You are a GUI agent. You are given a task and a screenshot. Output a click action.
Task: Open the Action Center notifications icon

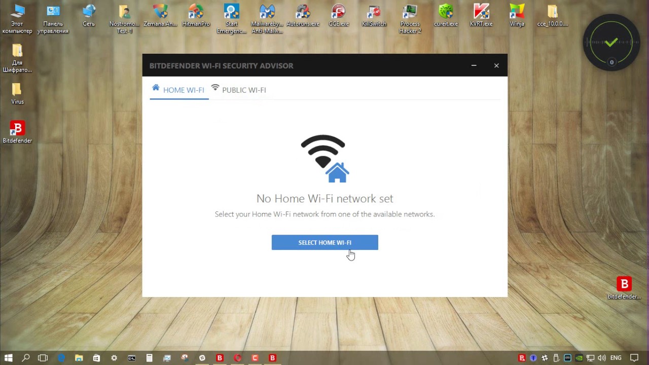[634, 358]
